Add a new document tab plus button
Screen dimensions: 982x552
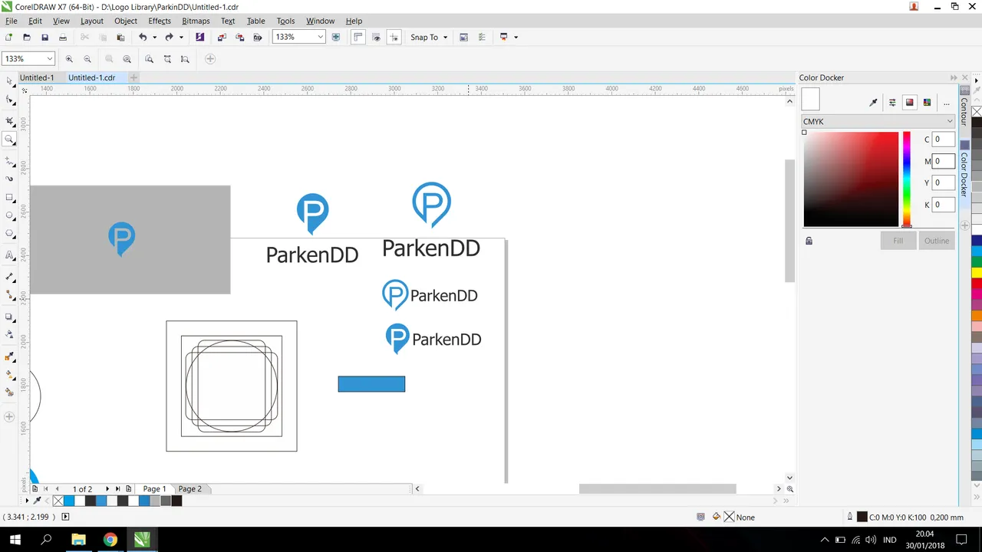coord(133,77)
